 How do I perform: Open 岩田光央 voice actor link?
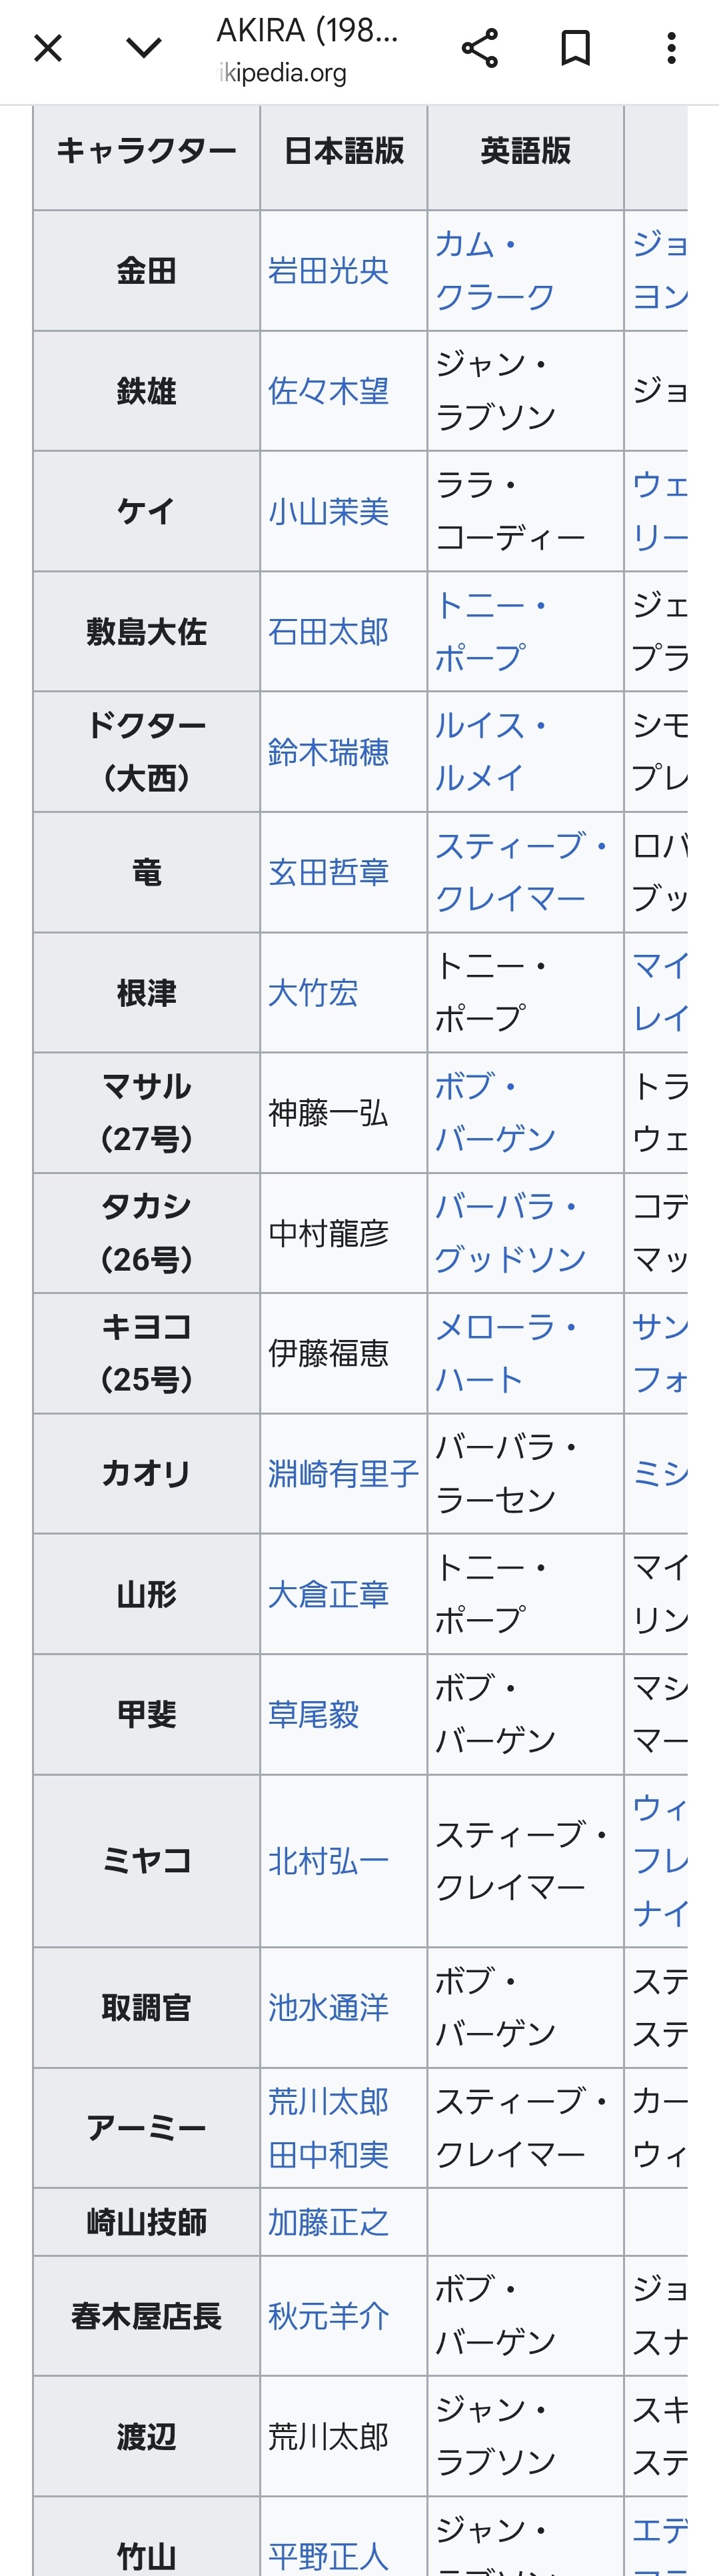pos(328,271)
